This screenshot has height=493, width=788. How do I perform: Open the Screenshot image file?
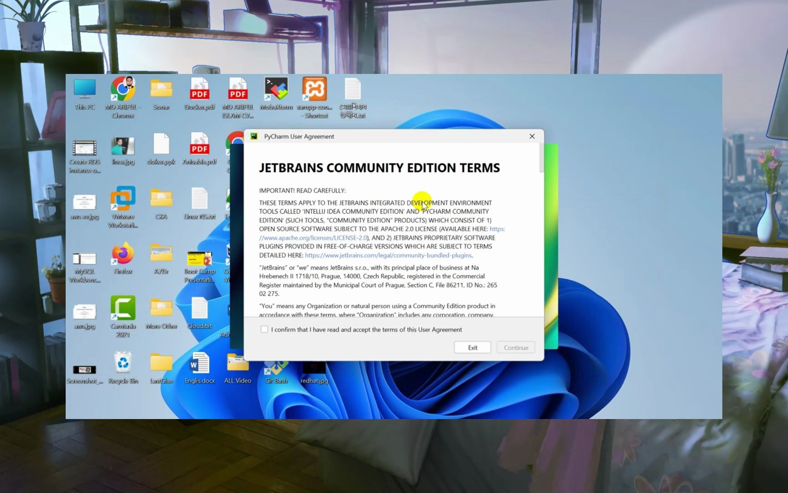[x=85, y=374]
